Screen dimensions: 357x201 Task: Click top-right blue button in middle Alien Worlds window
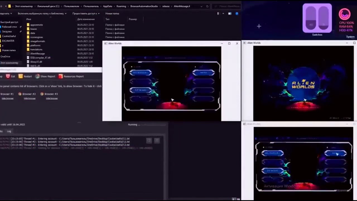[x=204, y=73]
